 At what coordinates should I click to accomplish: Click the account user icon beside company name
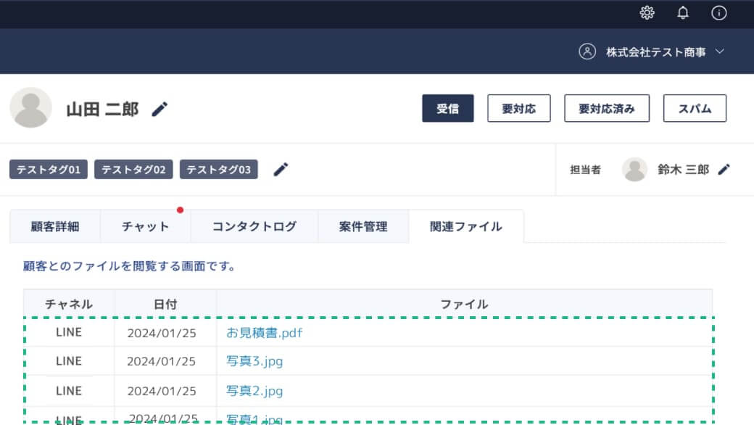[587, 51]
